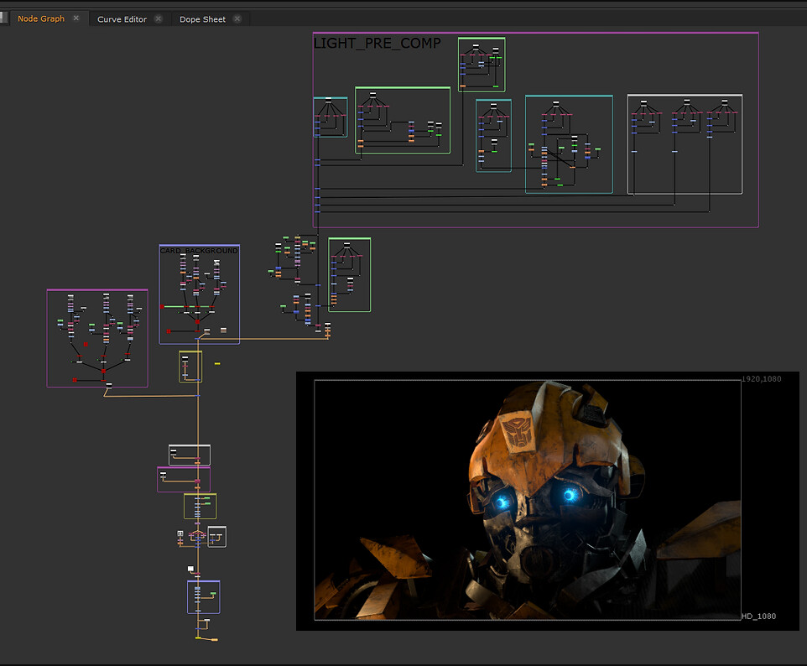
Task: Switch to the Curve Editor tab
Action: coord(121,18)
